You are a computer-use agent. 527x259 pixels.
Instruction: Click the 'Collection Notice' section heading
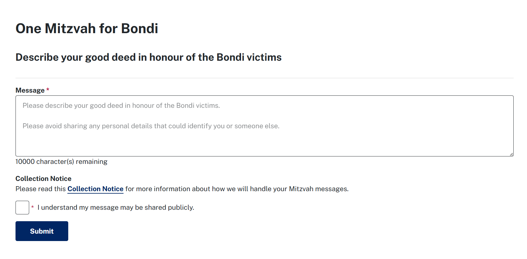point(43,178)
